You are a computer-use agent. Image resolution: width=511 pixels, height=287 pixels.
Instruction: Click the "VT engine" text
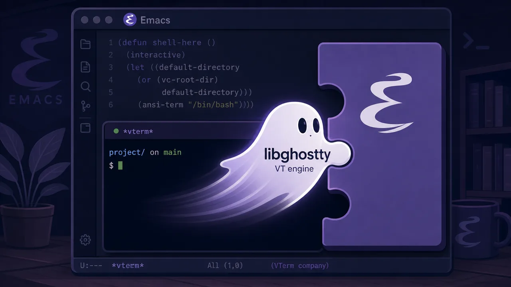point(294,169)
